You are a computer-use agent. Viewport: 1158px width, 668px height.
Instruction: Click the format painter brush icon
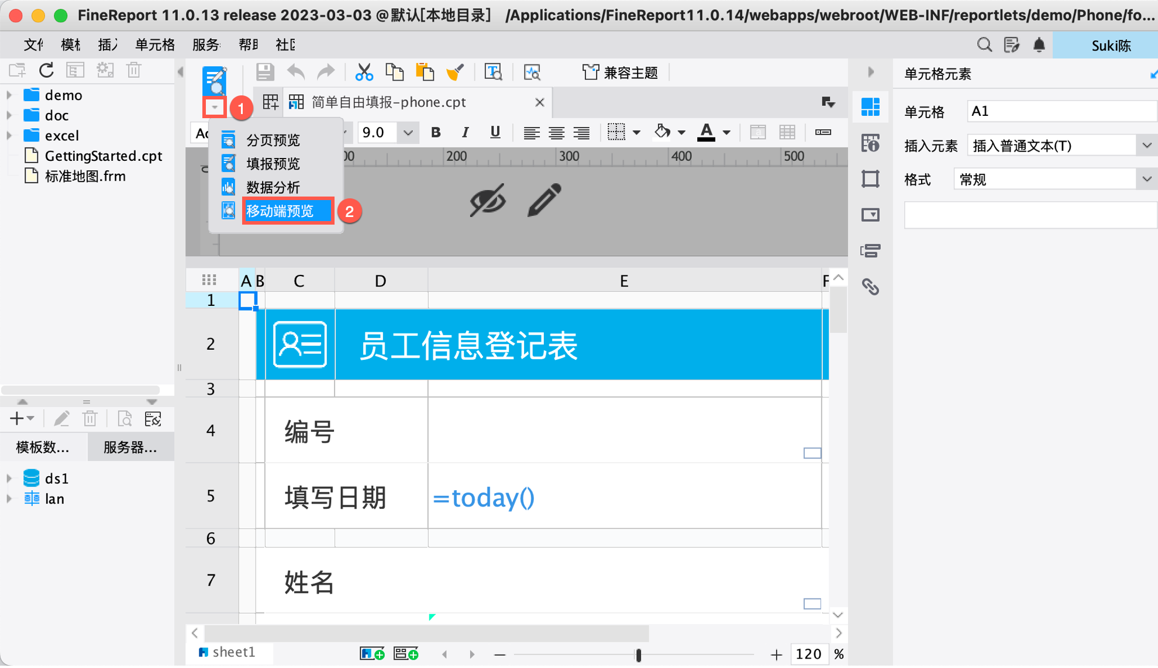point(455,73)
